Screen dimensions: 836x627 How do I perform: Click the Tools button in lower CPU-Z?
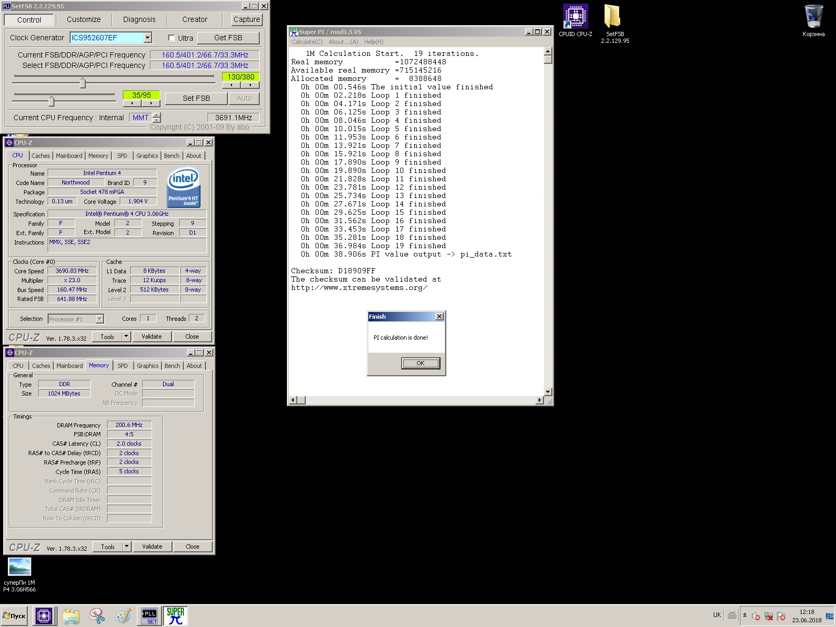tap(108, 547)
